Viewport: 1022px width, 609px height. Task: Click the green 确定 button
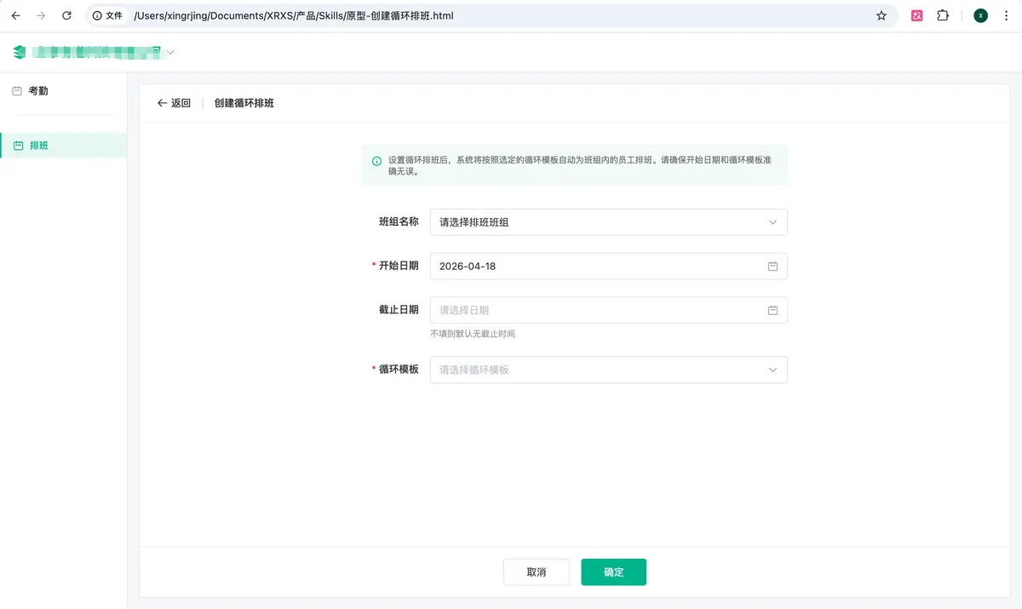[x=613, y=572]
